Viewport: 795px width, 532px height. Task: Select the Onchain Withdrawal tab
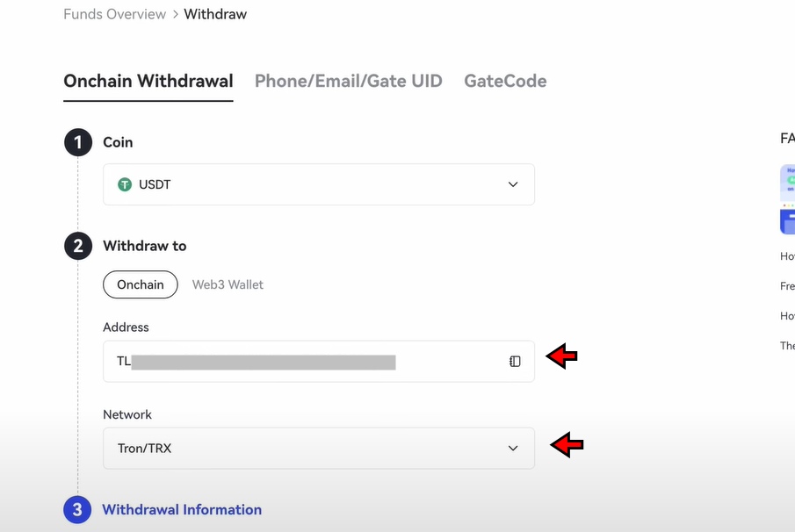pyautogui.click(x=148, y=80)
